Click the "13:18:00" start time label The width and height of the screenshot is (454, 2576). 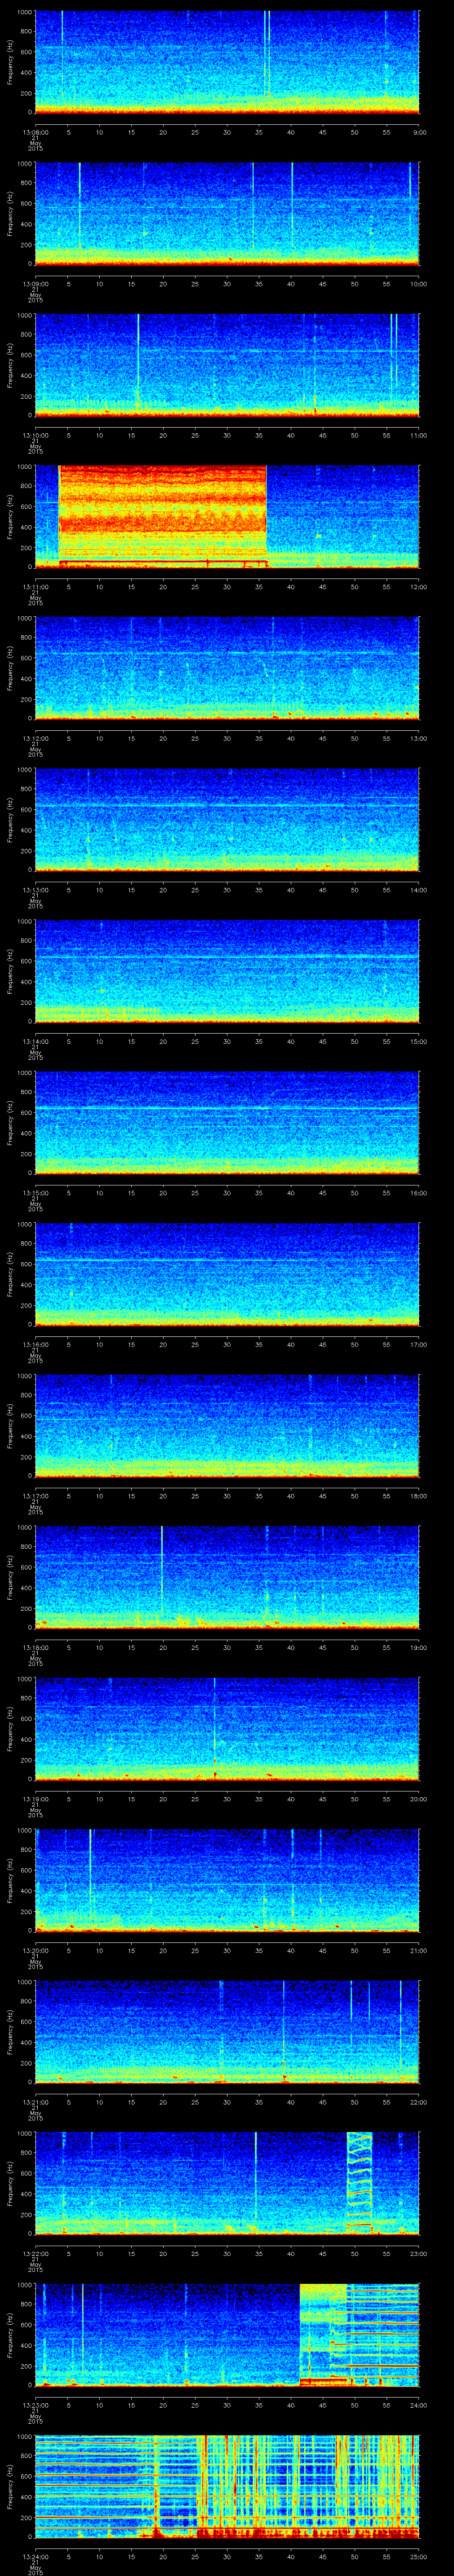(x=35, y=1647)
